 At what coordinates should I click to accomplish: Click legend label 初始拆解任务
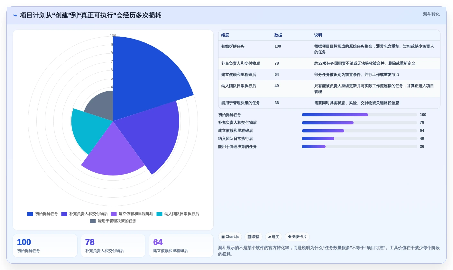(46, 214)
